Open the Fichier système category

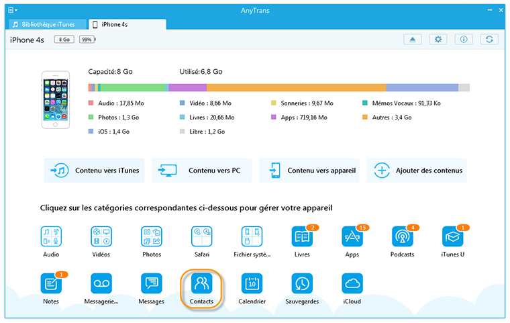[252, 236]
